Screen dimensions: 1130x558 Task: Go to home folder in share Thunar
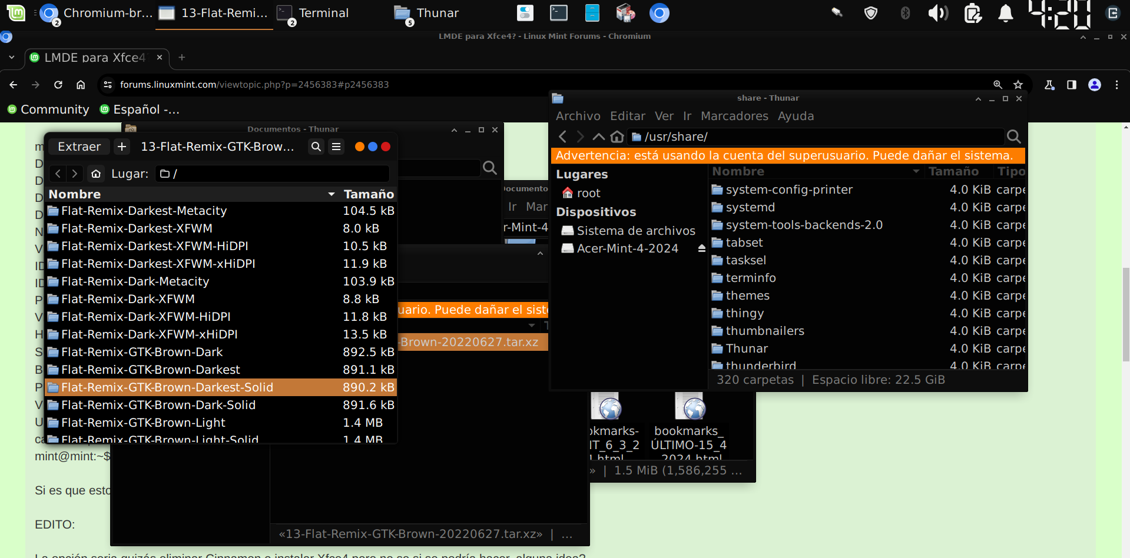coord(617,137)
